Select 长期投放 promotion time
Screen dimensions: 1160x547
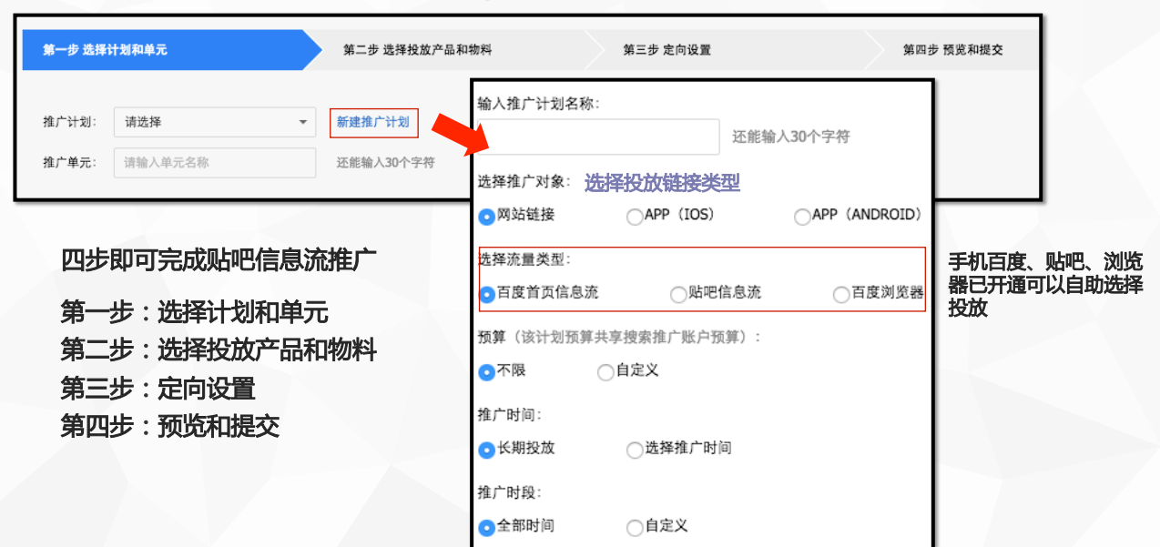coord(487,449)
